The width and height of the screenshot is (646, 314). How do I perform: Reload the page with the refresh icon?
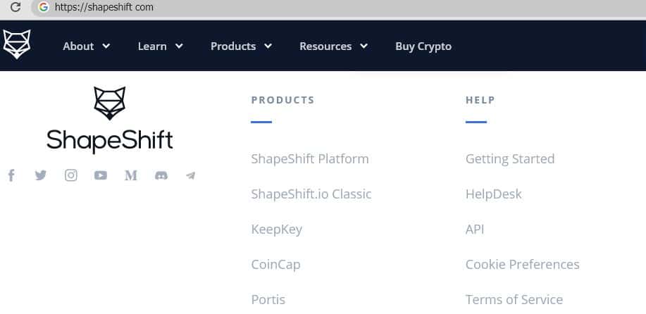click(15, 8)
